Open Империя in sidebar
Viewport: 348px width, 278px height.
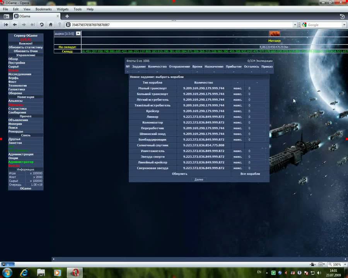[x=15, y=124]
